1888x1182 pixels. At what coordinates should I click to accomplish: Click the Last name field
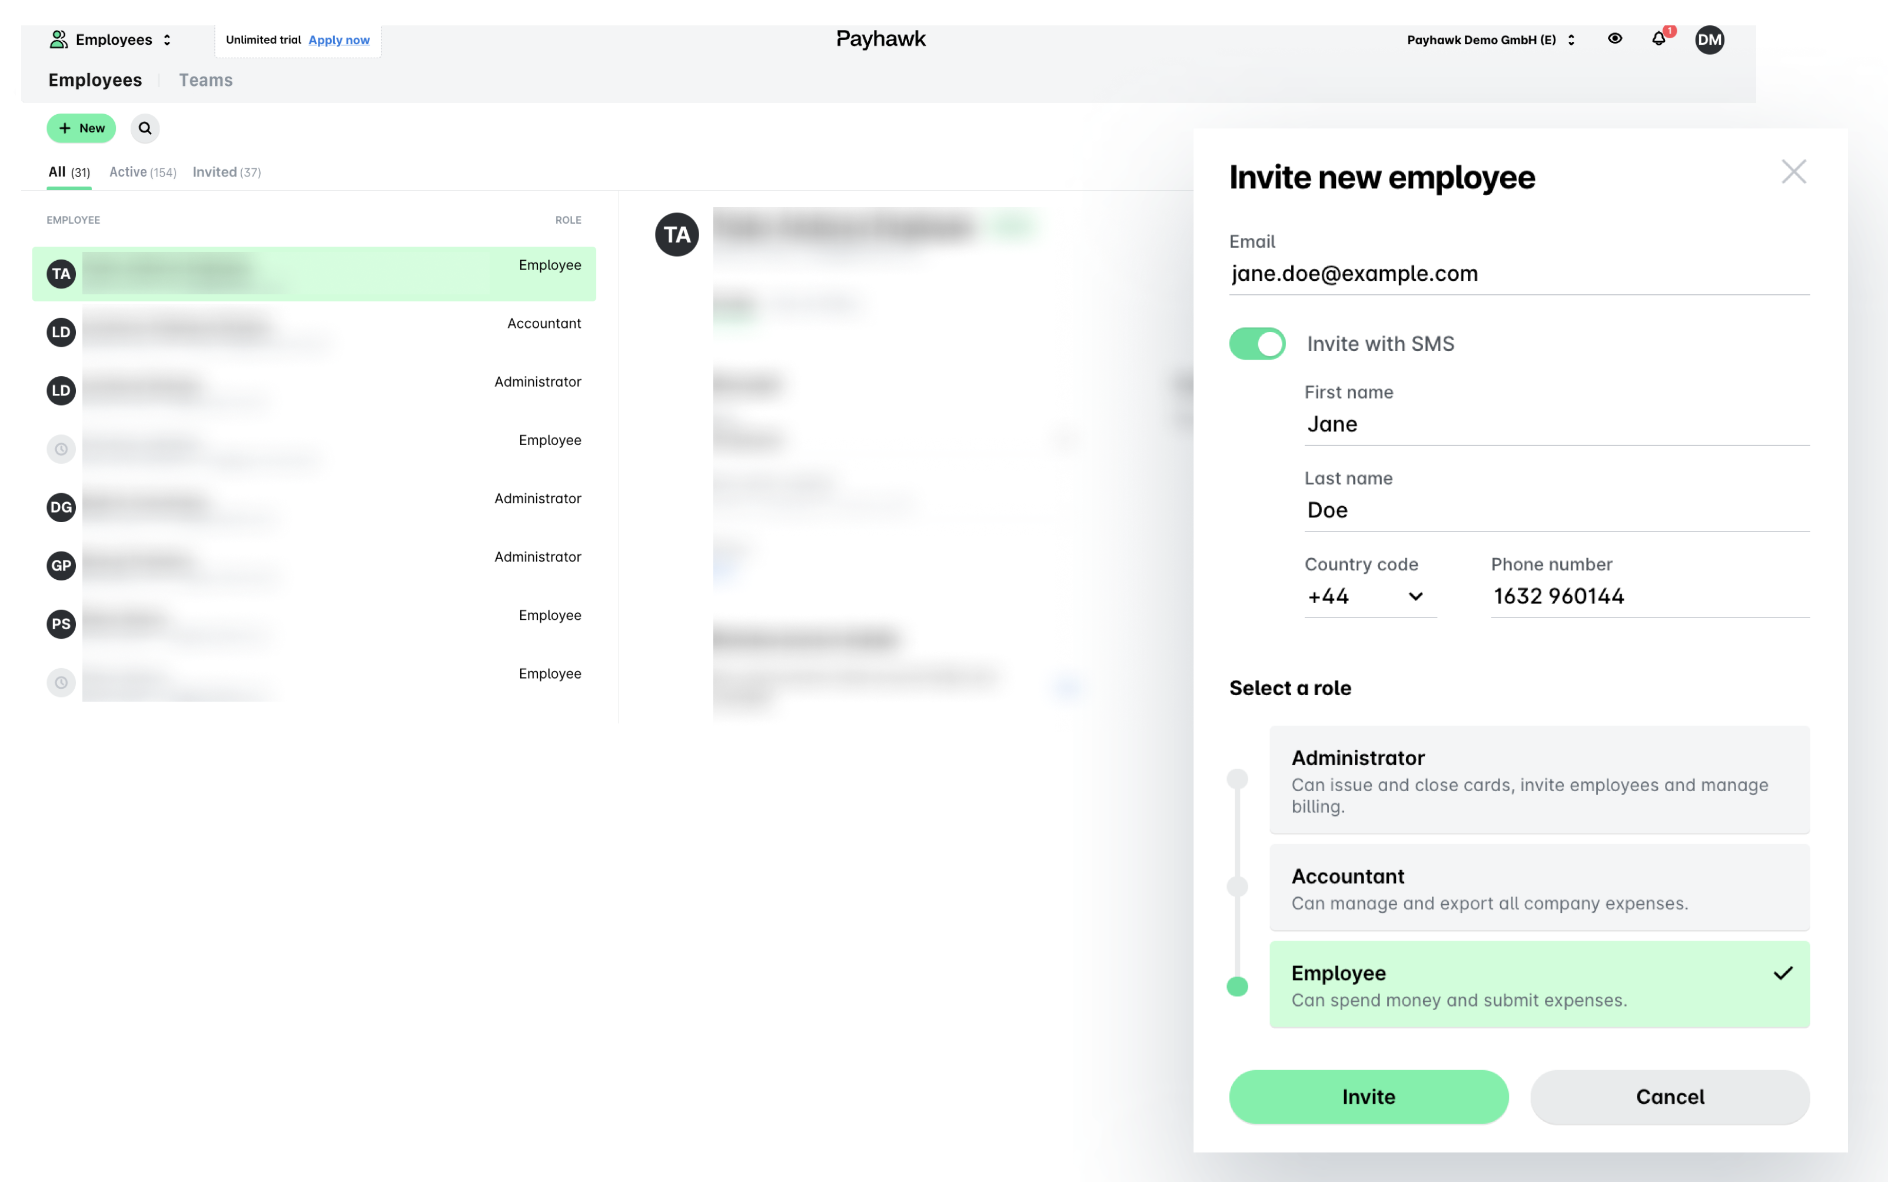coord(1557,510)
